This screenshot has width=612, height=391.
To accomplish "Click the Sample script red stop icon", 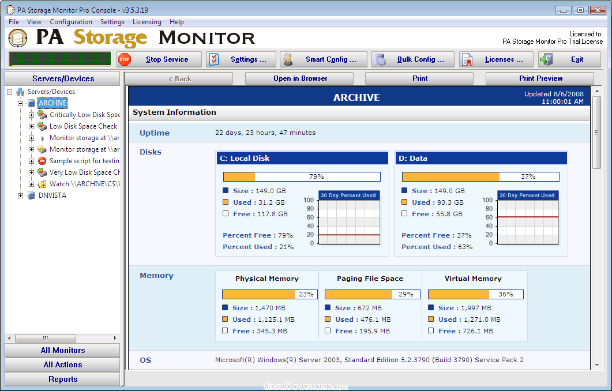I will coord(42,161).
